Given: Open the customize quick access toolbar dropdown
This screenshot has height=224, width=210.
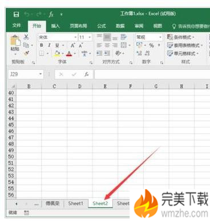Looking at the screenshot, I should [x=62, y=14].
